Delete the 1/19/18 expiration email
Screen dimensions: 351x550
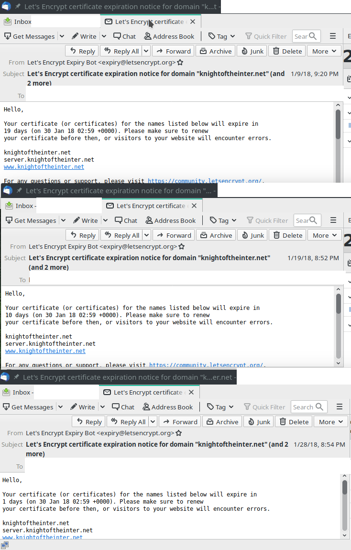[x=287, y=235]
